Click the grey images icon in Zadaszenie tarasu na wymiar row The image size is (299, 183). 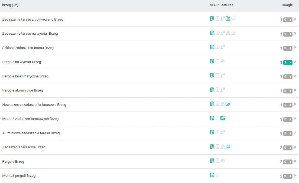(x=233, y=33)
